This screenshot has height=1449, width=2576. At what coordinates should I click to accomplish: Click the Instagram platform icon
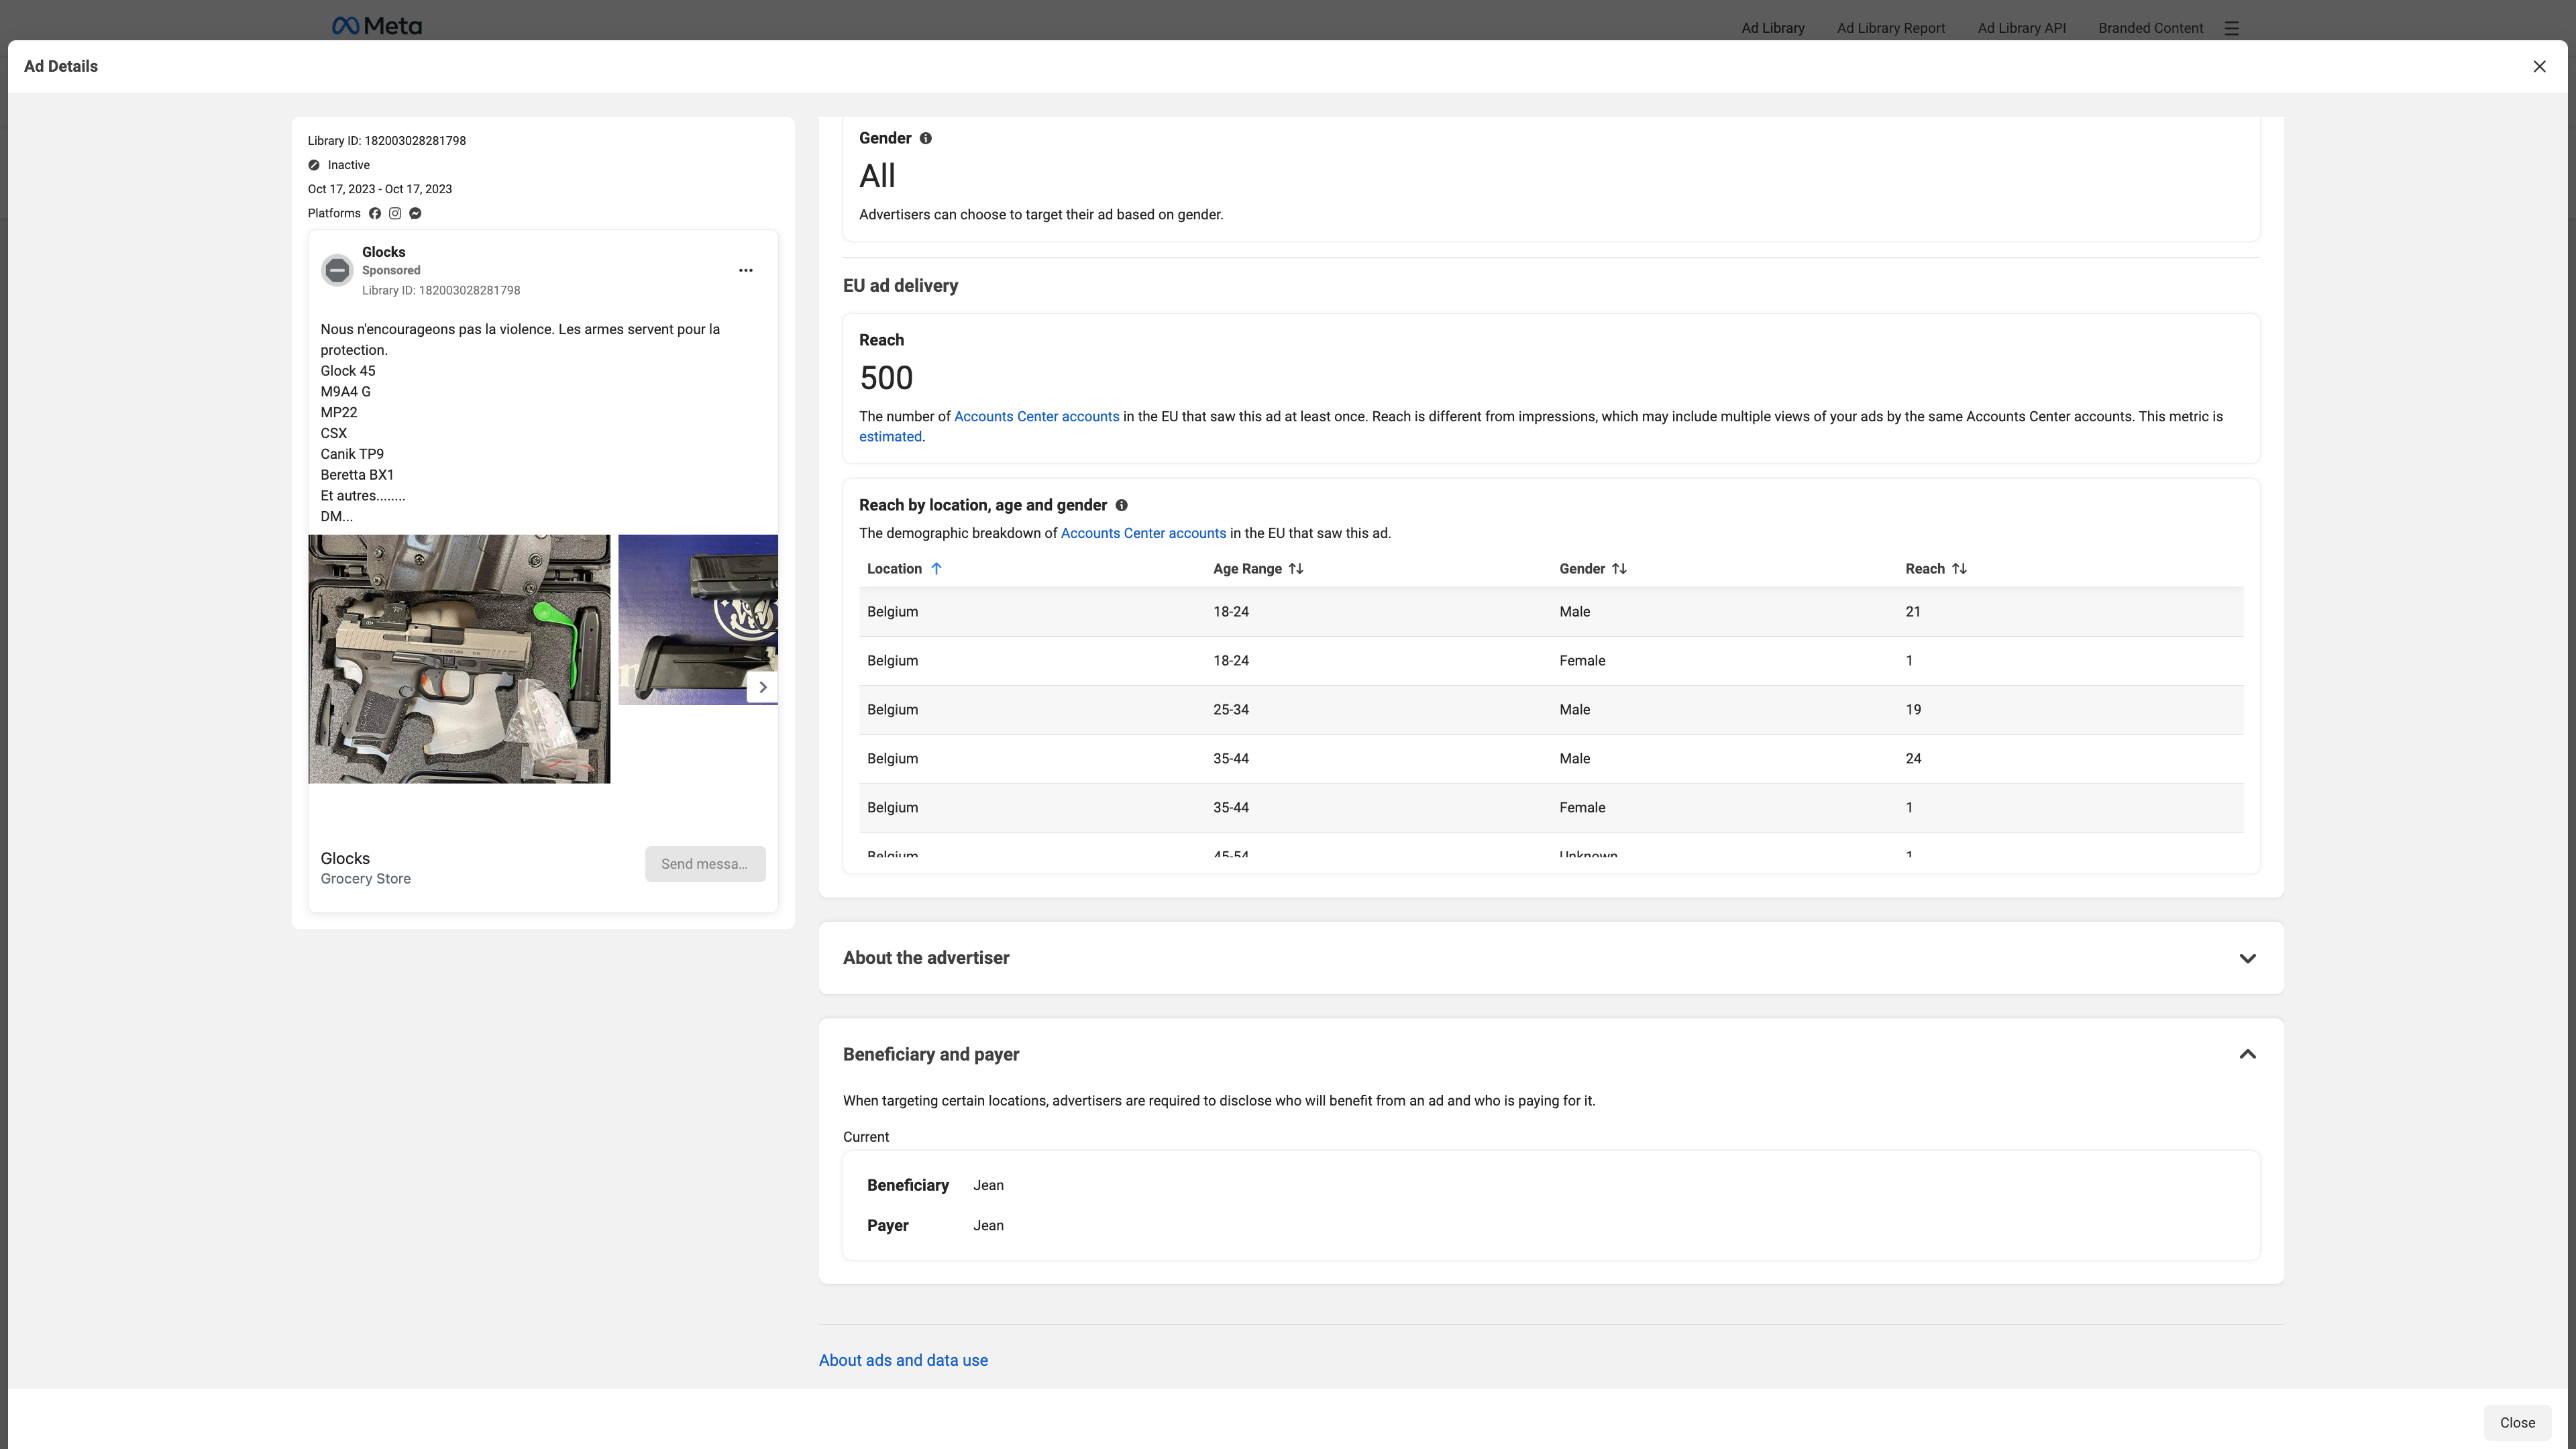pyautogui.click(x=395, y=213)
